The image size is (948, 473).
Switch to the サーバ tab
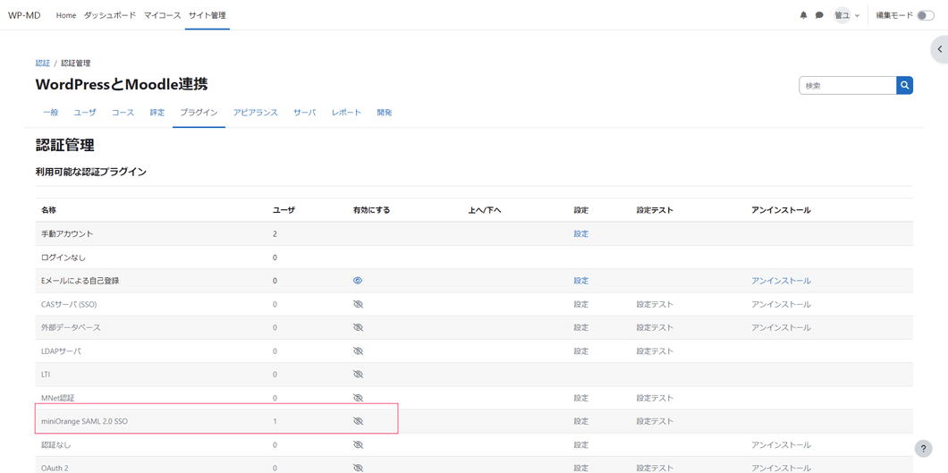coord(305,113)
